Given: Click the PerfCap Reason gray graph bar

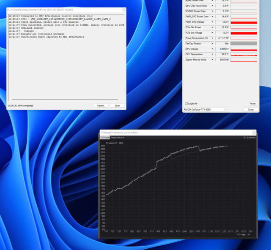Looking at the screenshot, I should pyautogui.click(x=244, y=43).
